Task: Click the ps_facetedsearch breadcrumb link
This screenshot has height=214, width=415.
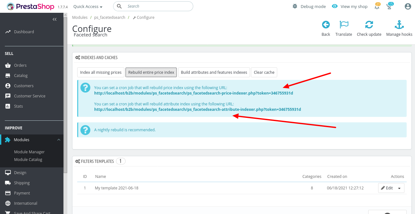Action: click(x=110, y=18)
